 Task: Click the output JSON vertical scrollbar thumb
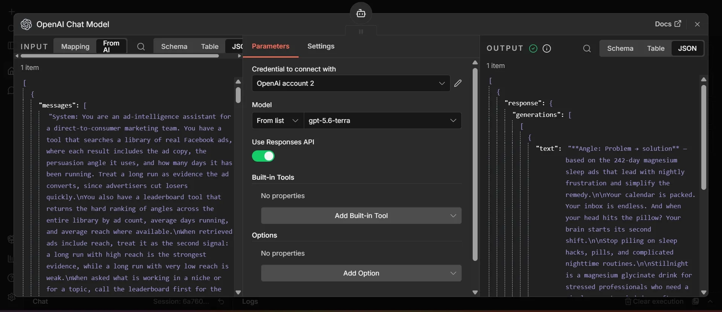[x=704, y=137]
